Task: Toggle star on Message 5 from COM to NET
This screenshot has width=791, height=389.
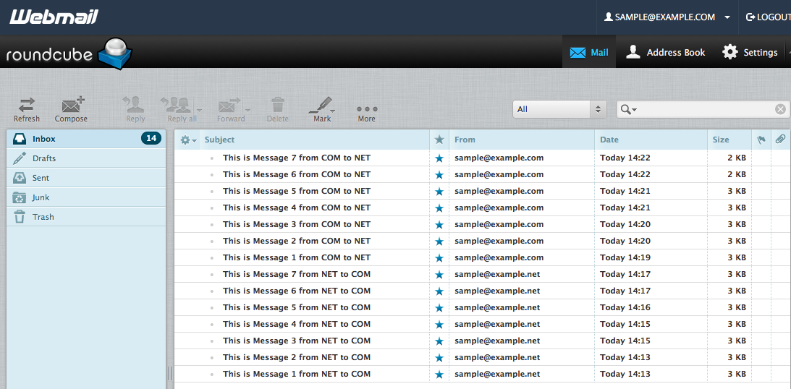Action: click(439, 192)
